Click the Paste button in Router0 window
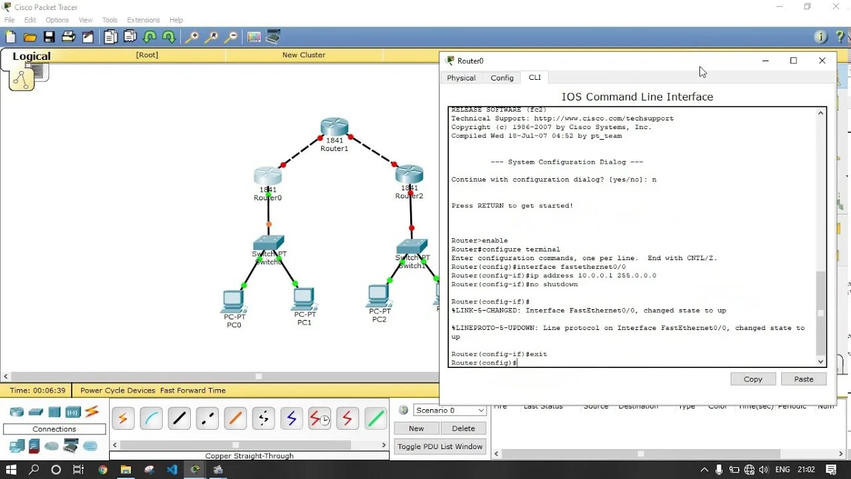The height and width of the screenshot is (479, 851). [804, 379]
